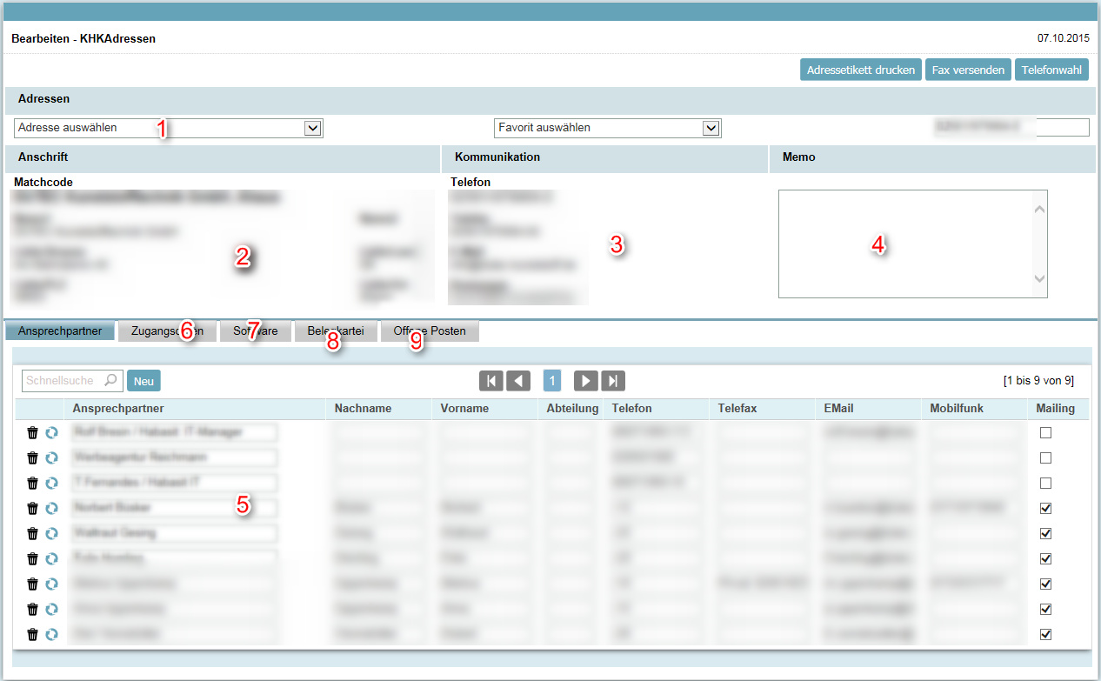Switch to the Belegkartei tab
The image size is (1101, 681).
[x=336, y=331]
